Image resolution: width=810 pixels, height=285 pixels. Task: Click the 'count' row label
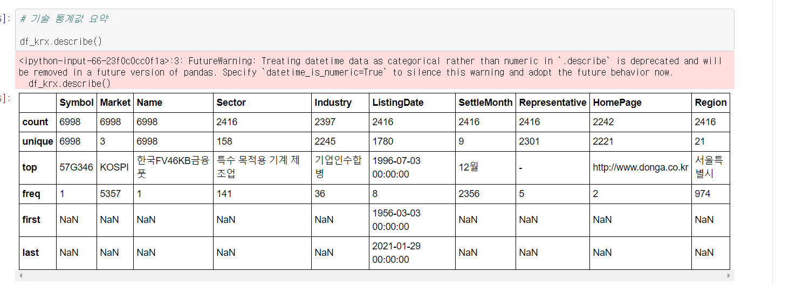tap(38, 122)
